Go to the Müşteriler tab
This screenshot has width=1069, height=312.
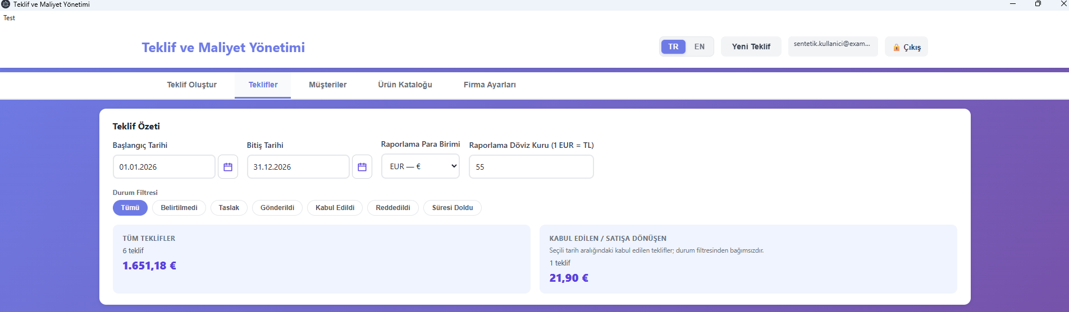click(x=327, y=85)
